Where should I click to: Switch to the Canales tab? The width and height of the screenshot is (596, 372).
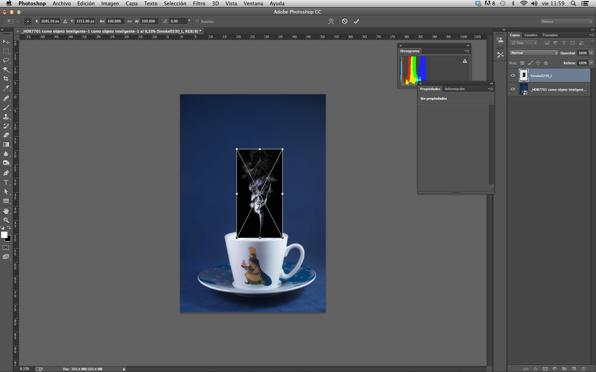[x=531, y=35]
